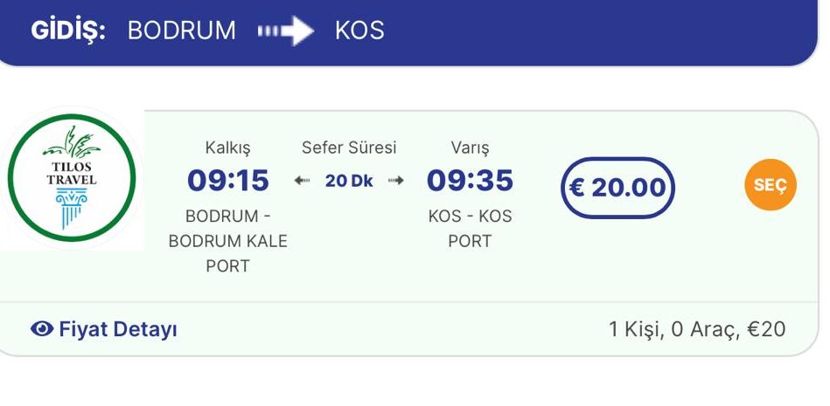Viewport: 830px width, 406px height.
Task: Open the Fiyat Detayı price details link
Action: pos(118,329)
